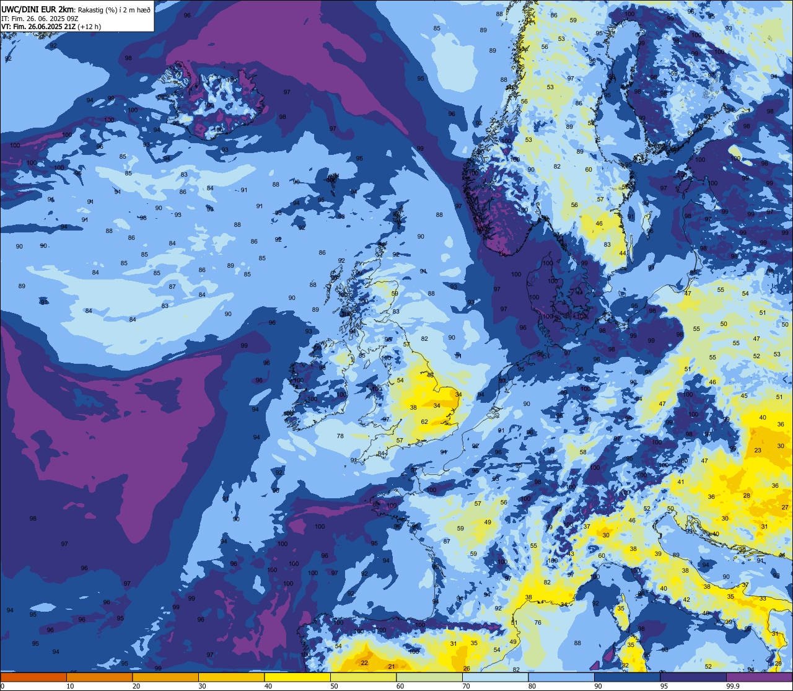This screenshot has height=691, width=793.
Task: Click the dark orange 0–10 legend swatch
Action: [x=33, y=677]
